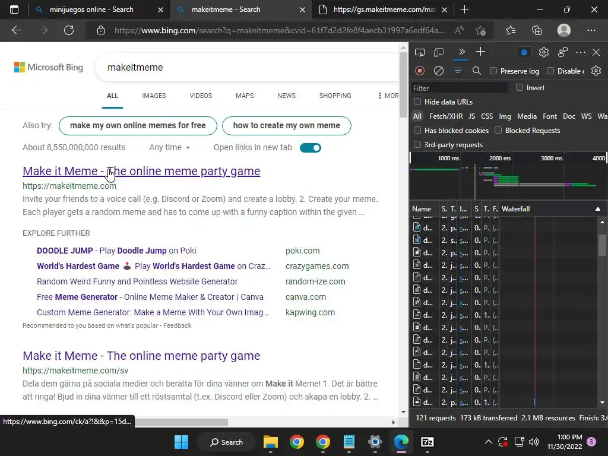Open network search magnifier
This screenshot has width=608, height=456.
tap(477, 71)
